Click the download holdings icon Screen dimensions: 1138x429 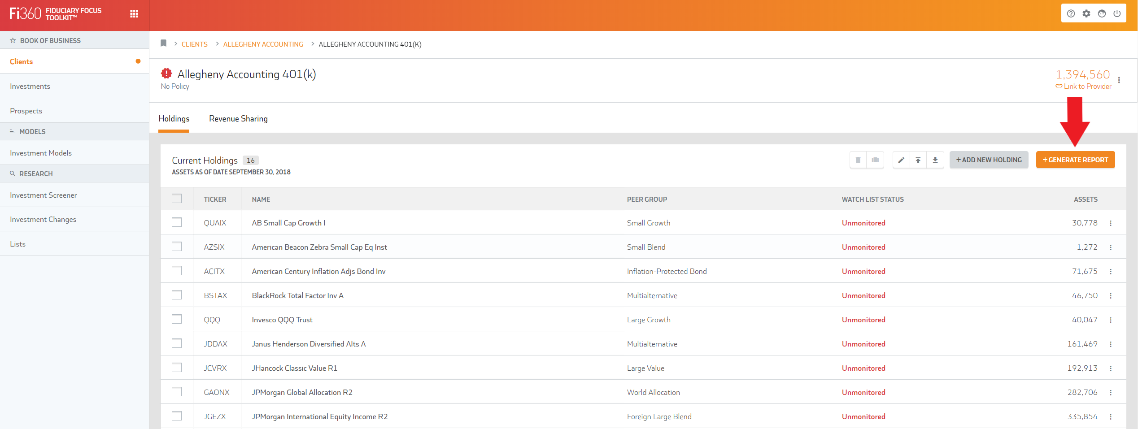[935, 160]
